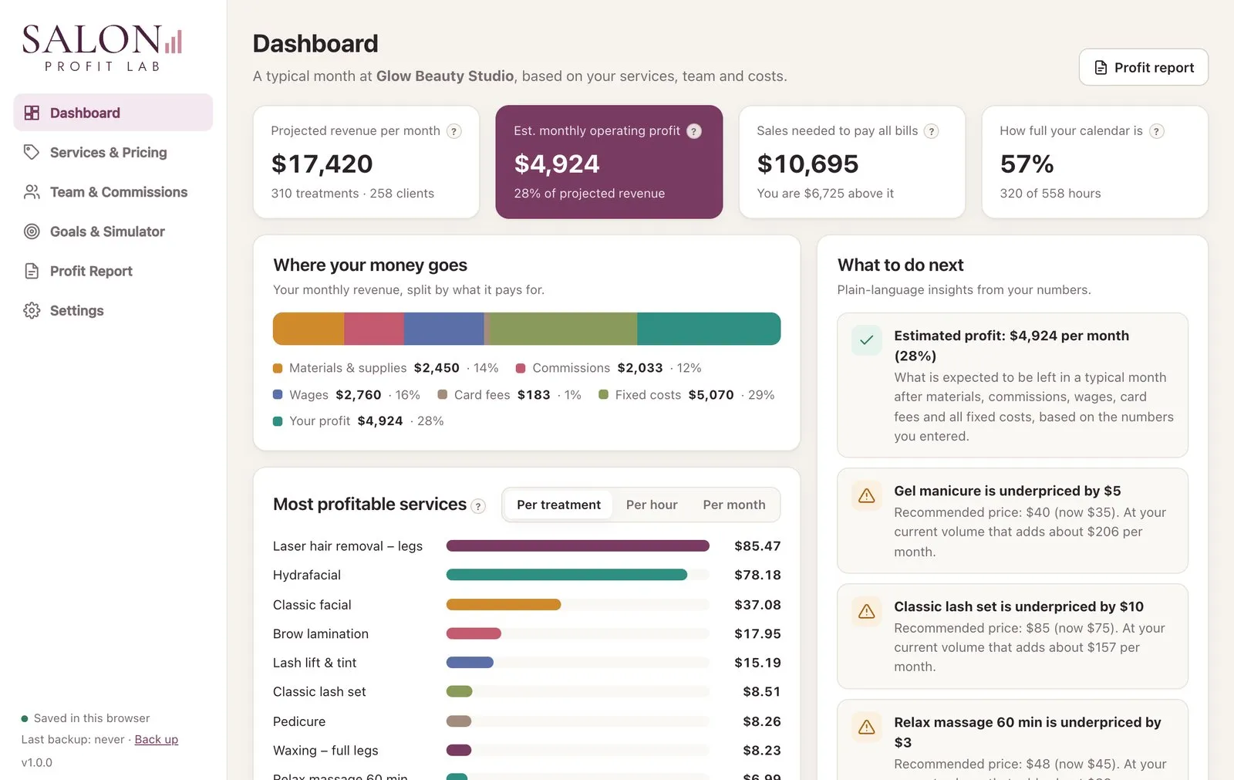
Task: Click the Wages $2,760 legend entry
Action: pyautogui.click(x=346, y=395)
